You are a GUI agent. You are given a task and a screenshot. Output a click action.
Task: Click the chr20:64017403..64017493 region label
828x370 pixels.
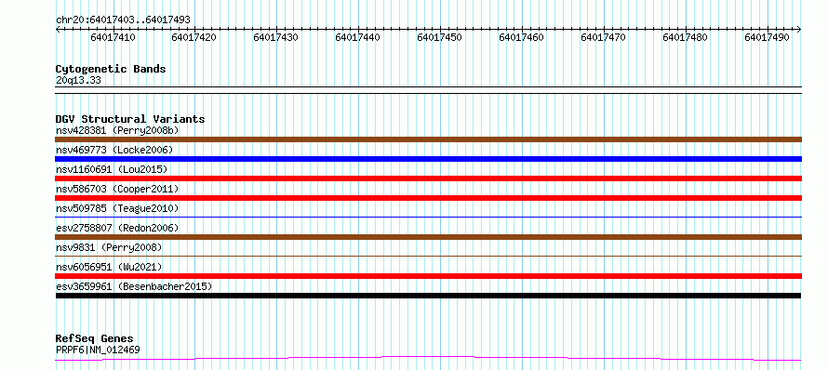[123, 20]
